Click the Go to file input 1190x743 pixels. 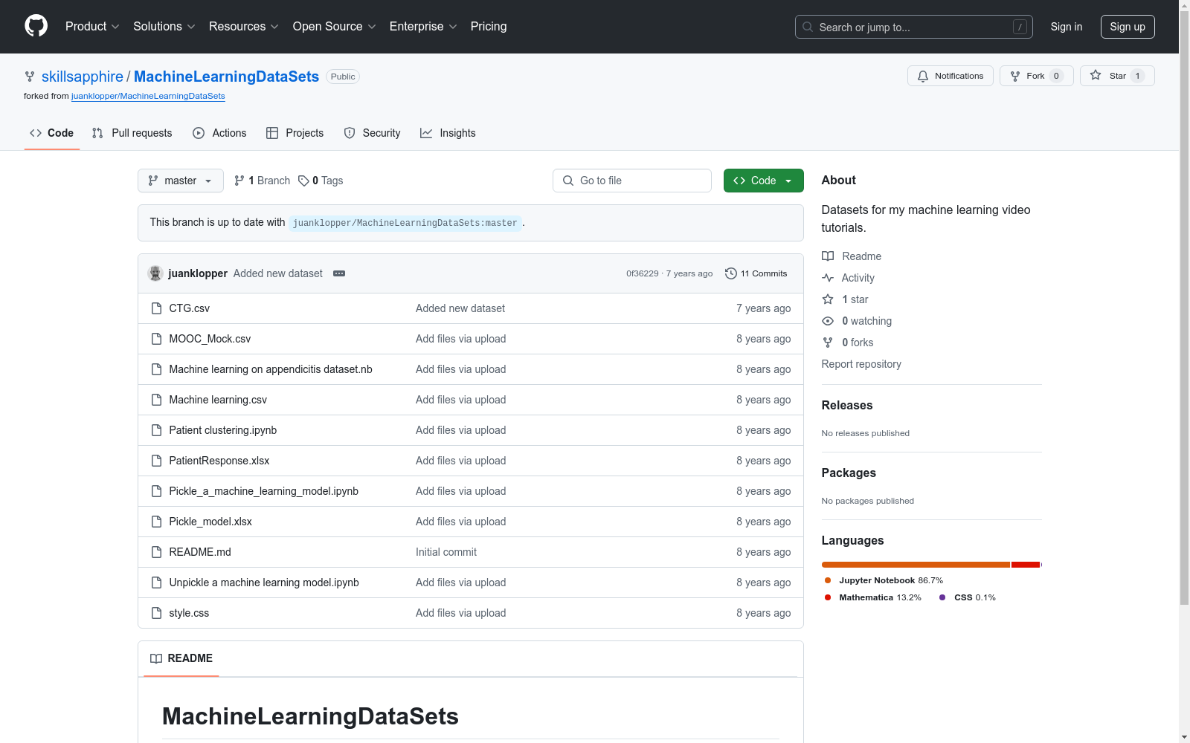coord(632,181)
